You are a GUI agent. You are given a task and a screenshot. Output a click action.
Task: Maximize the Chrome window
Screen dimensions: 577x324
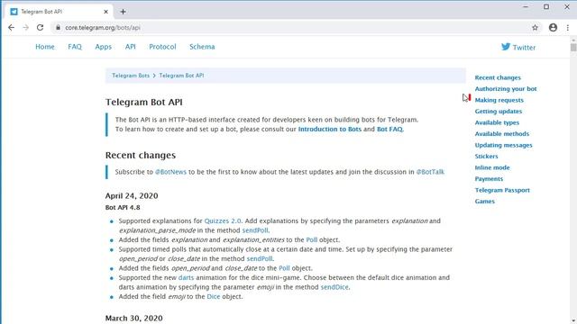pyautogui.click(x=546, y=6)
